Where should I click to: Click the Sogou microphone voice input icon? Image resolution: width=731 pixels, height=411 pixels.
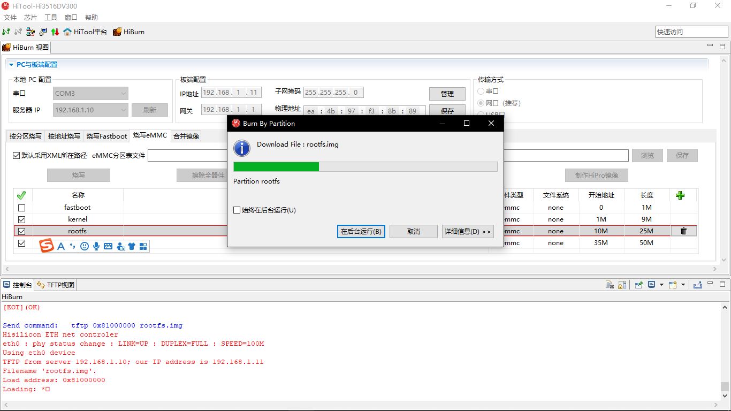[x=96, y=246]
